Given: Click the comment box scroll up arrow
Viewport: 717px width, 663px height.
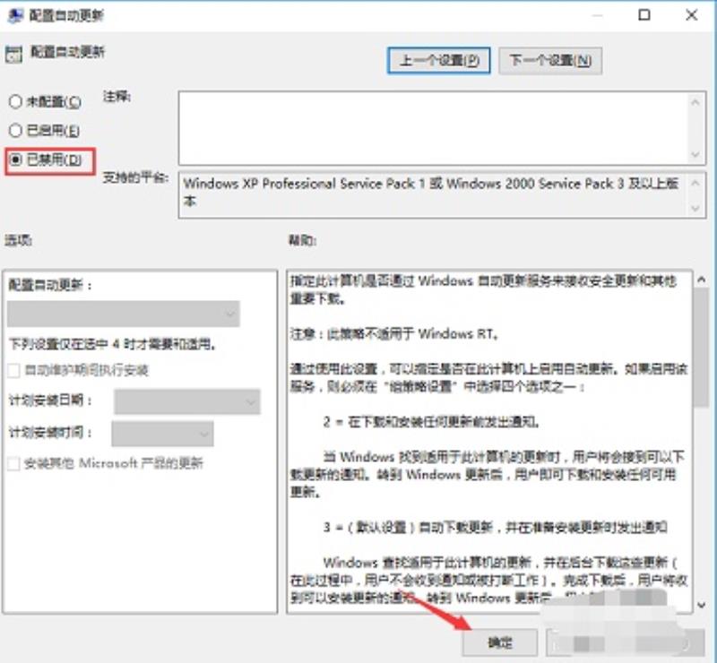Looking at the screenshot, I should 695,102.
